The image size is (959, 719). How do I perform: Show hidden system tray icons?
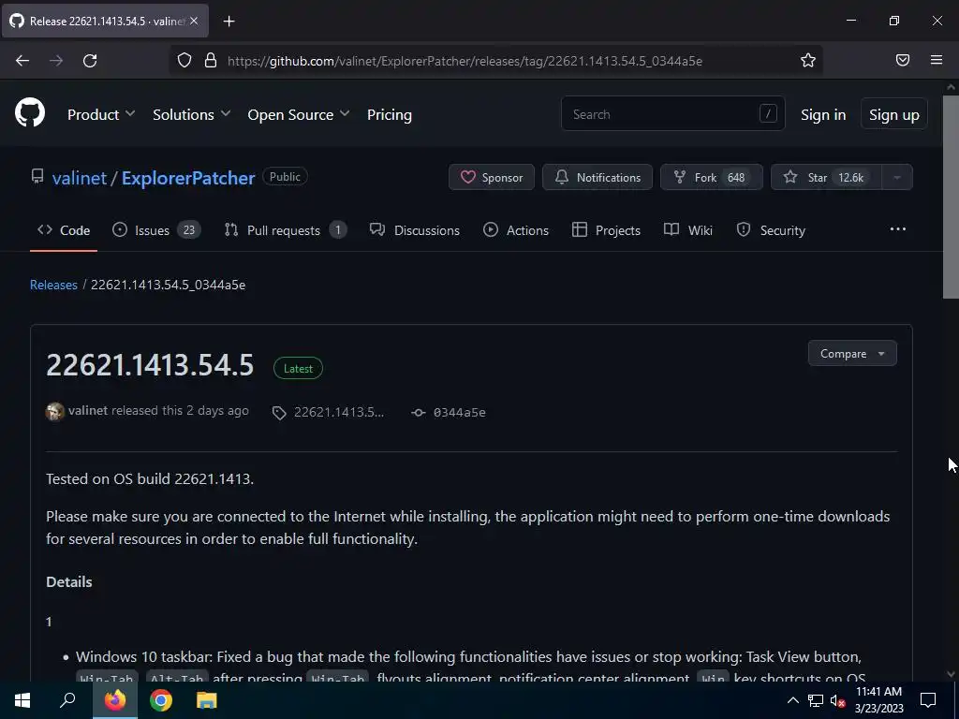[792, 700]
